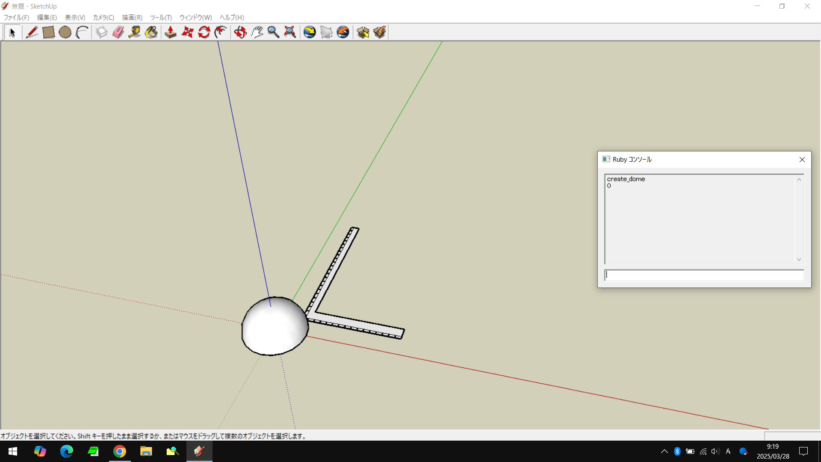
Task: Choose the Move tool
Action: tap(187, 33)
